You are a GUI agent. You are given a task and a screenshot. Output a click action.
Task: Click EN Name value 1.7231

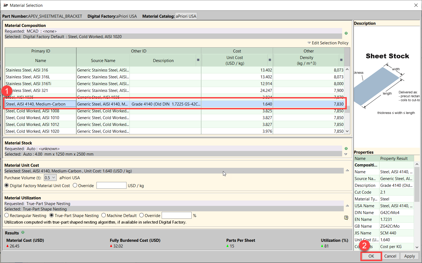click(x=397, y=219)
